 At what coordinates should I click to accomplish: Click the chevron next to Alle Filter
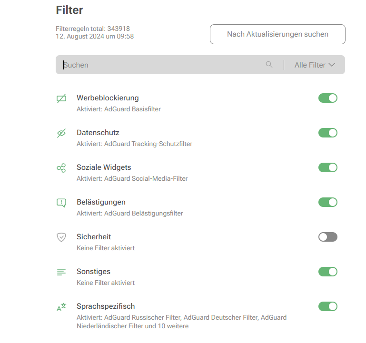(x=332, y=65)
